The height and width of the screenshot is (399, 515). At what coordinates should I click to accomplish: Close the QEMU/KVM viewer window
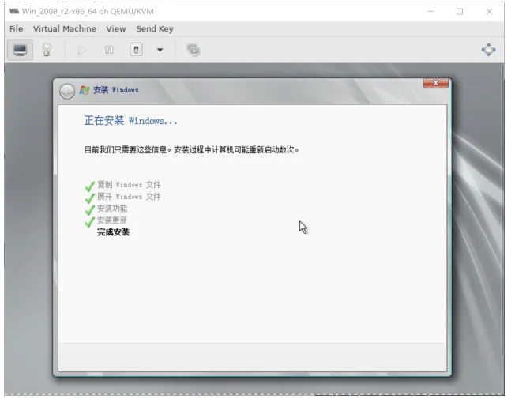tap(489, 12)
